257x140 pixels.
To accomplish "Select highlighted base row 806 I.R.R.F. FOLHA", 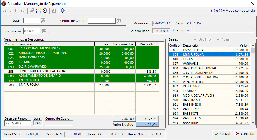I will 209,55.
